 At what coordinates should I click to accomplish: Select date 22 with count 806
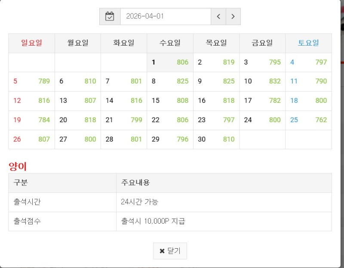[170, 120]
